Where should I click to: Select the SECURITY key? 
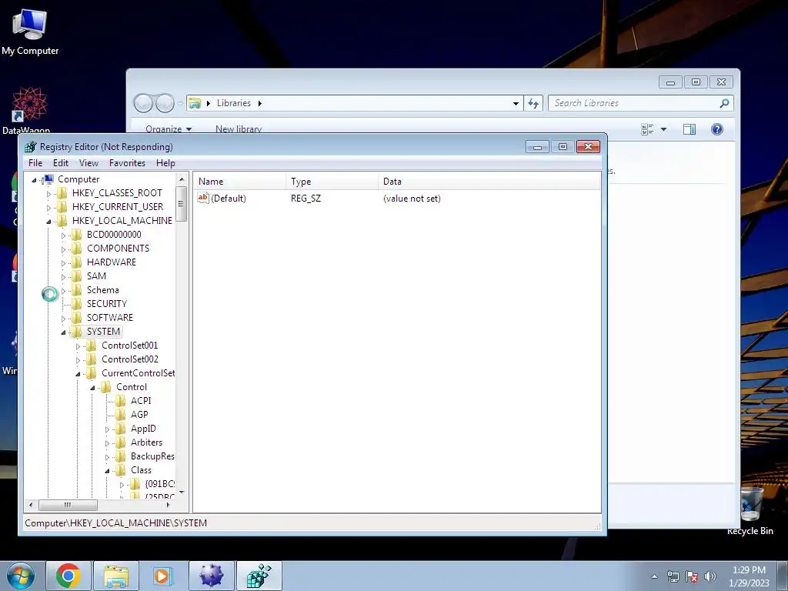(x=106, y=303)
